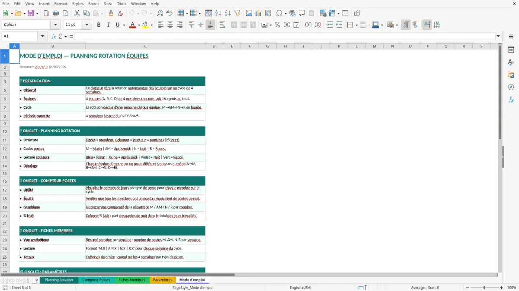Click Sort Descending icon
Image resolution: width=519 pixels, height=291 pixels.
pos(227,13)
